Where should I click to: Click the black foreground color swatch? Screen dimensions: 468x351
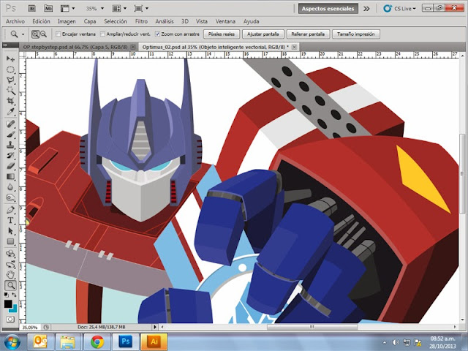coord(8,303)
